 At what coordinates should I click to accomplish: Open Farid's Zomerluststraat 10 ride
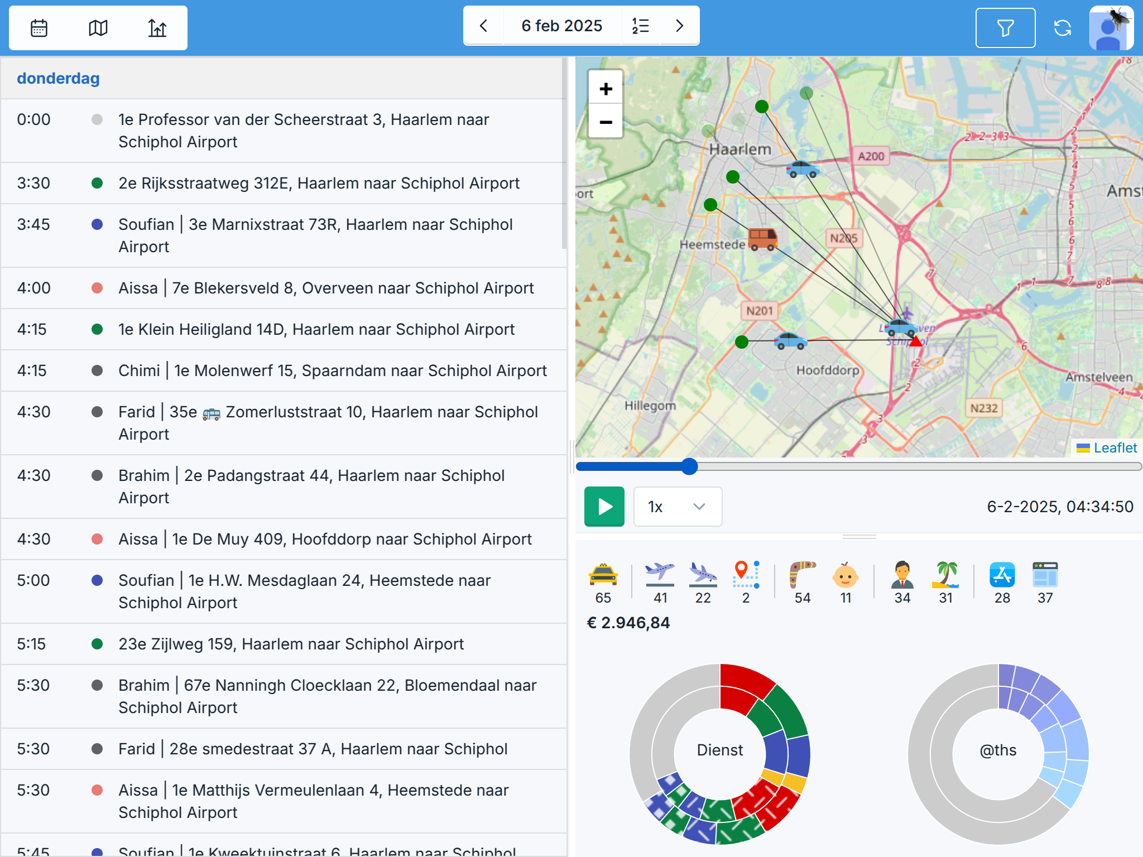284,423
